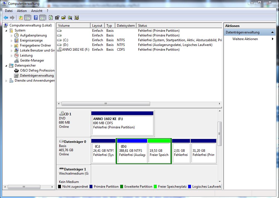This screenshot has width=279, height=198.
Task: Open the Aktion menu
Action: tap(22, 11)
